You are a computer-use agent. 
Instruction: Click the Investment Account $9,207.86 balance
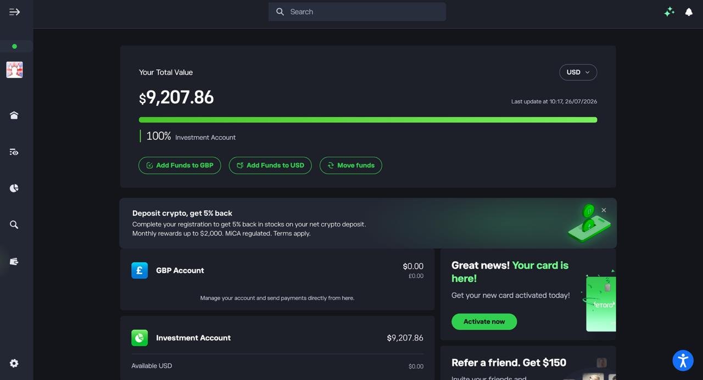click(405, 338)
